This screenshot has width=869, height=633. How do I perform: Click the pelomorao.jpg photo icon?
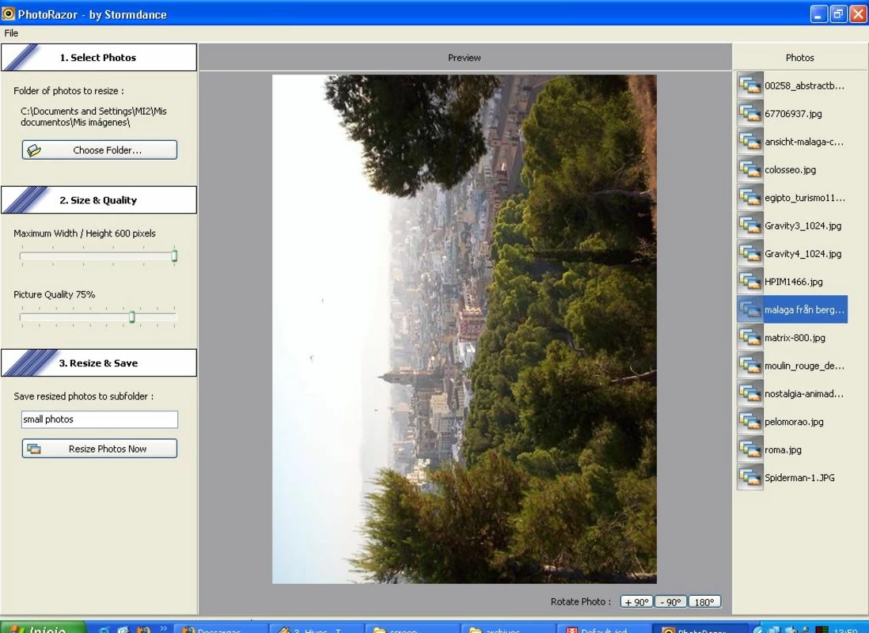[x=749, y=421]
